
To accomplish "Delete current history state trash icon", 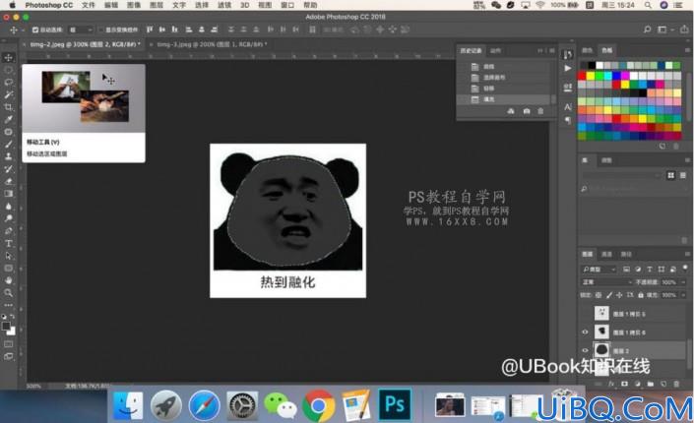I will click(x=540, y=111).
